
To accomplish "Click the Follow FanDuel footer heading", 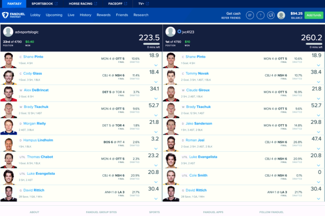I will coord(271,212).
